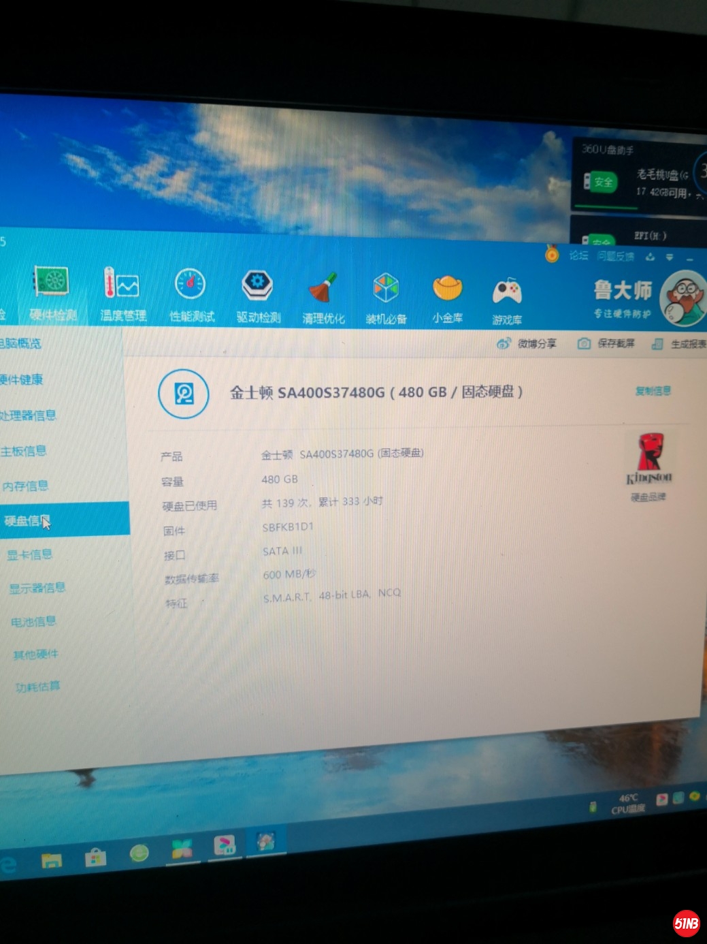Click 鲁大师 running taskbar icon
Viewport: 707px width, 944px height.
coord(265,842)
